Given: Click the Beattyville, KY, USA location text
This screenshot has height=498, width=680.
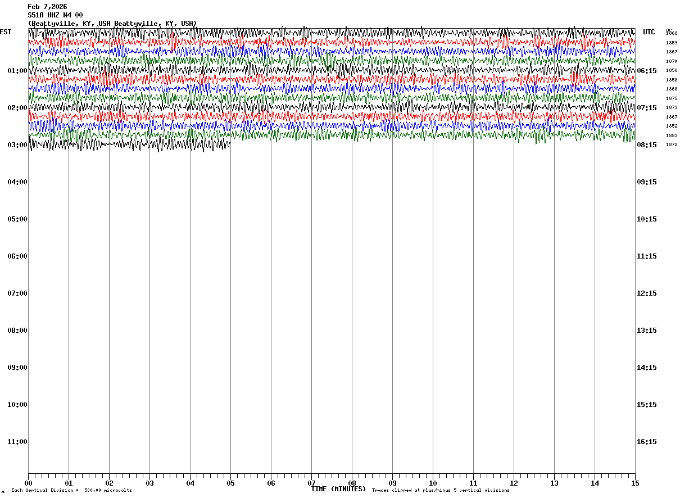Looking at the screenshot, I should [112, 24].
